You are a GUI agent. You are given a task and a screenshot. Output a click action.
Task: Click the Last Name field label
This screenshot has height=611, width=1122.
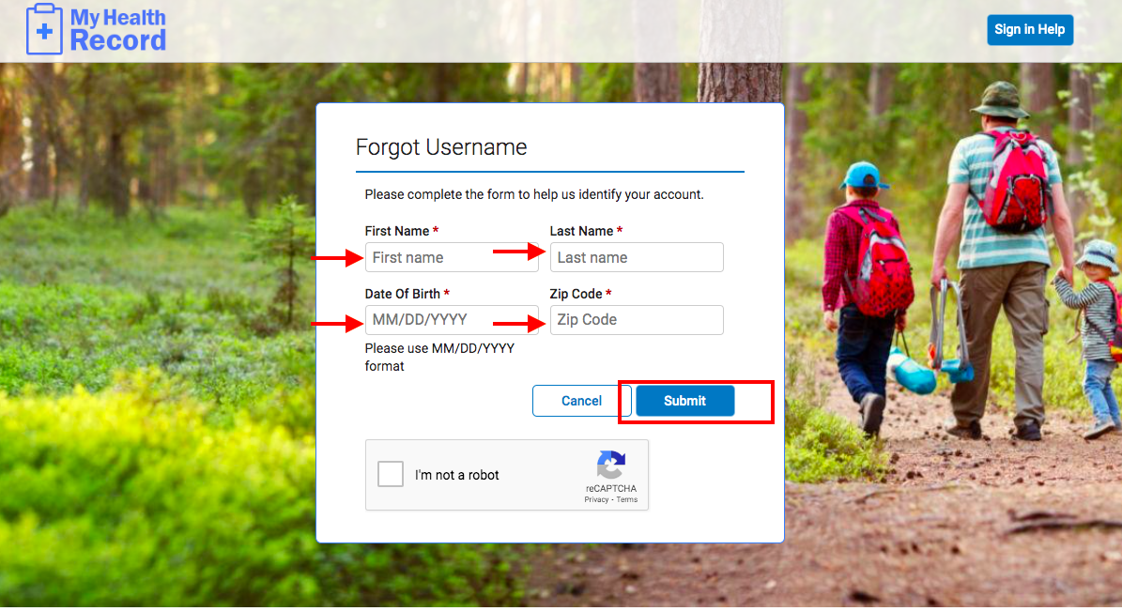coord(579,231)
